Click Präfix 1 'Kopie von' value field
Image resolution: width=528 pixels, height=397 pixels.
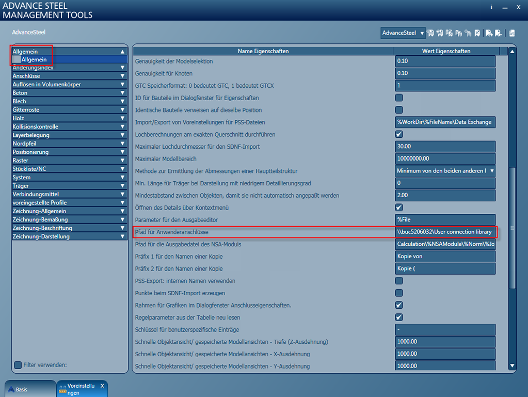(445, 256)
